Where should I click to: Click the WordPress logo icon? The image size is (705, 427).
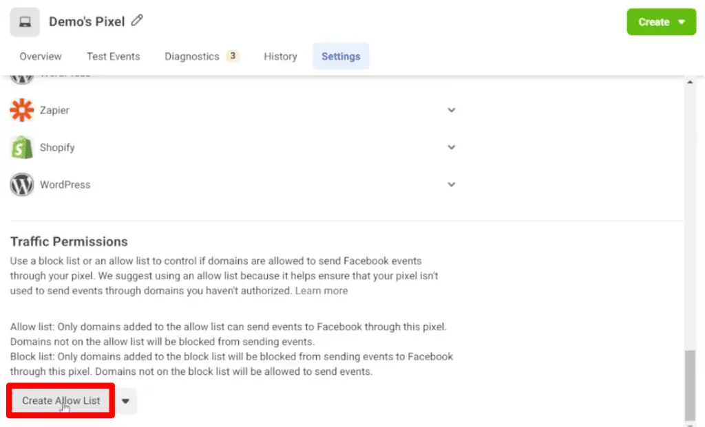click(22, 184)
